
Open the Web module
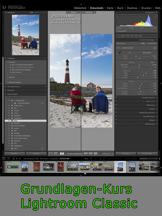(158, 8)
